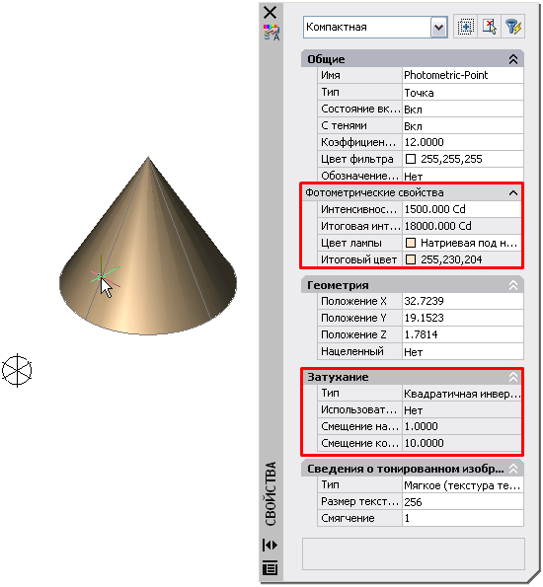The image size is (543, 587).
Task: Collapse the Сведения о тонированном изображении section
Action: [513, 469]
